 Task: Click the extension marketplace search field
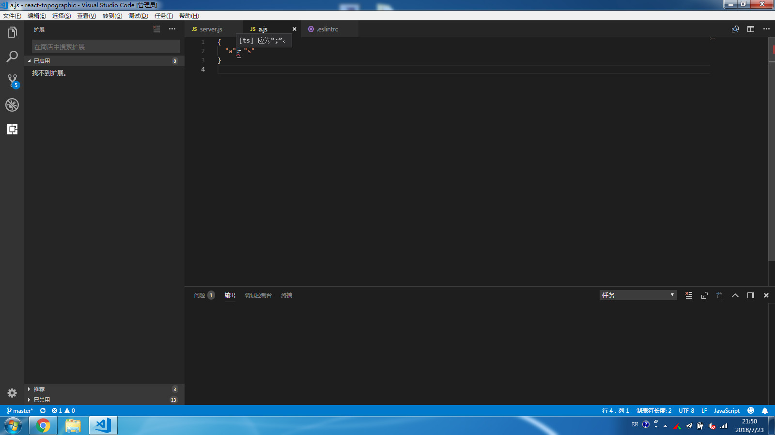pyautogui.click(x=105, y=46)
